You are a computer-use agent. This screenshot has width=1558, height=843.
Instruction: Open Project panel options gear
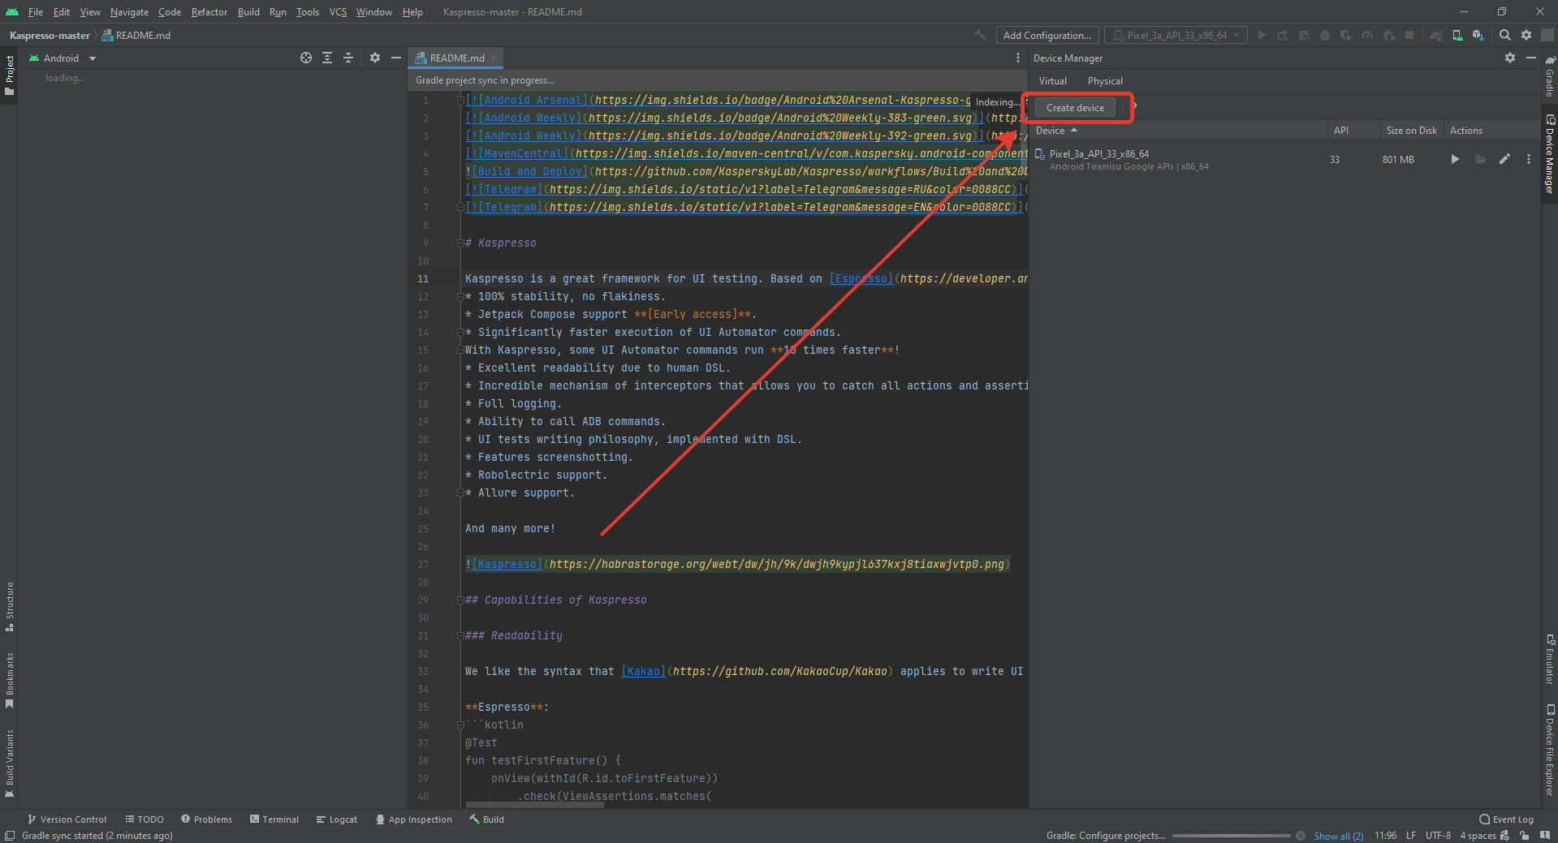(375, 58)
